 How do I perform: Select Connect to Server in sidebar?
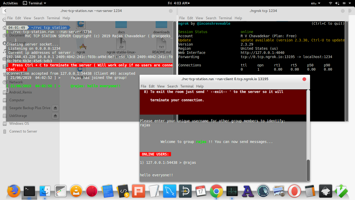click(x=23, y=131)
